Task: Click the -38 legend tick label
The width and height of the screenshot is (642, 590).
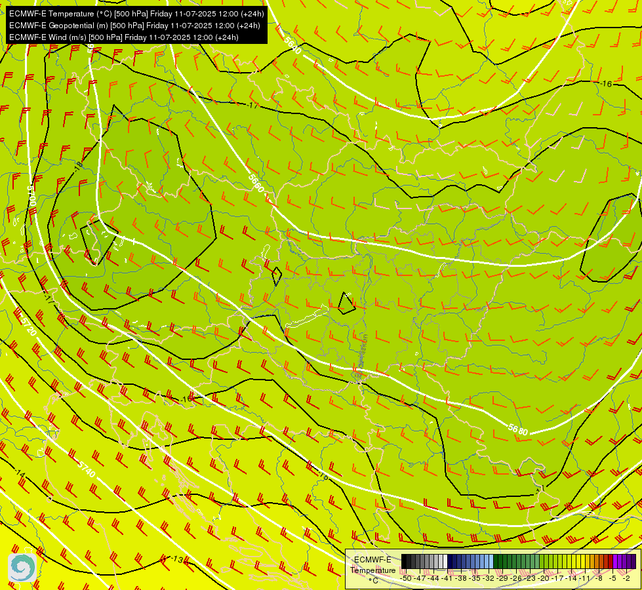Action: point(460,578)
